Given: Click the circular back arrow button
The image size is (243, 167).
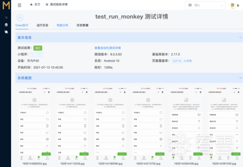Looking at the screenshot, I should (x=20, y=17).
